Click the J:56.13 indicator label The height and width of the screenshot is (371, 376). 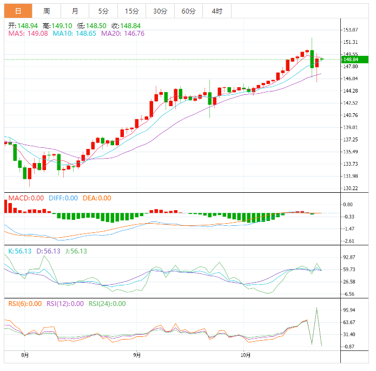click(x=76, y=251)
